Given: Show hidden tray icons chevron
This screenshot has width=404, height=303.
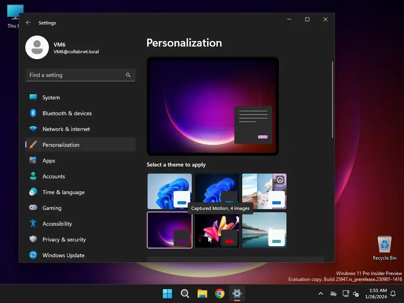Looking at the screenshot, I should (x=321, y=294).
